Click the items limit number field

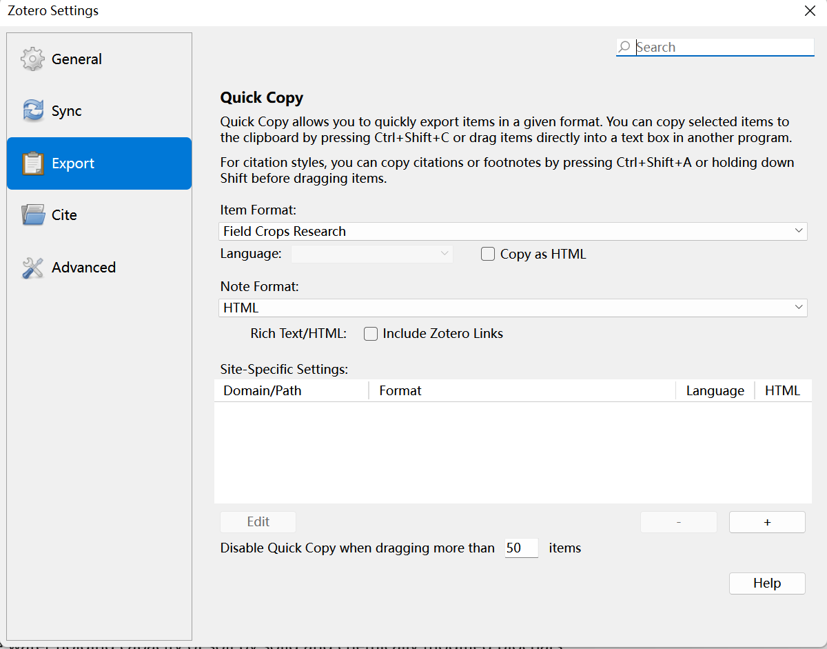tap(521, 548)
